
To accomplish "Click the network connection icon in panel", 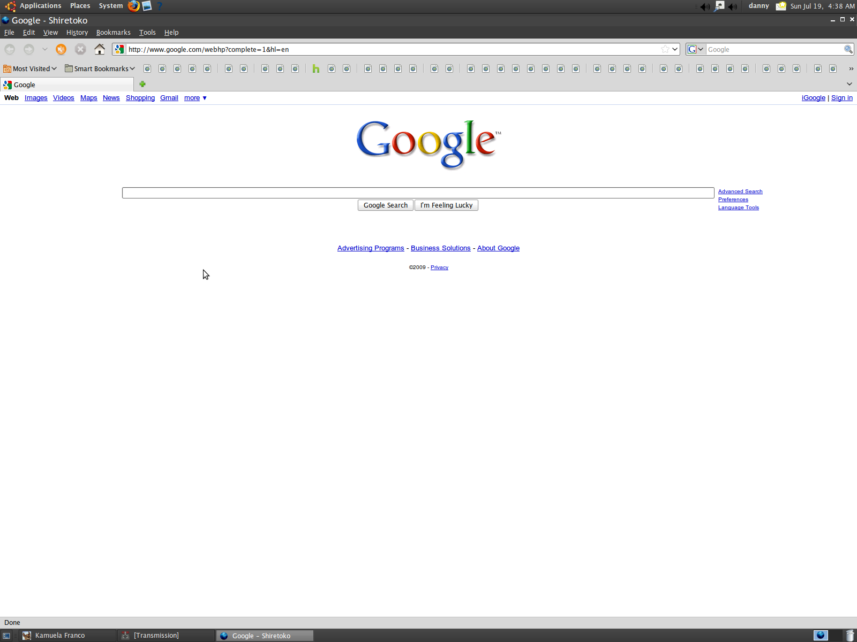I will click(x=719, y=6).
